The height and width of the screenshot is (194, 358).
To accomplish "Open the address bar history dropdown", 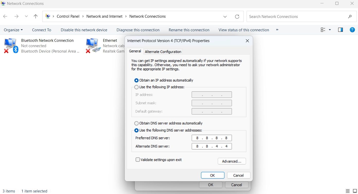I will [225, 16].
